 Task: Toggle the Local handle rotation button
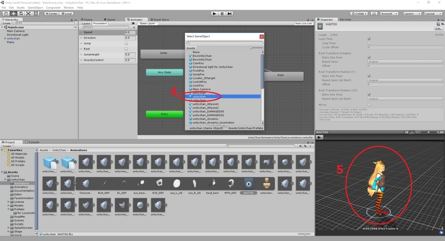pos(66,13)
